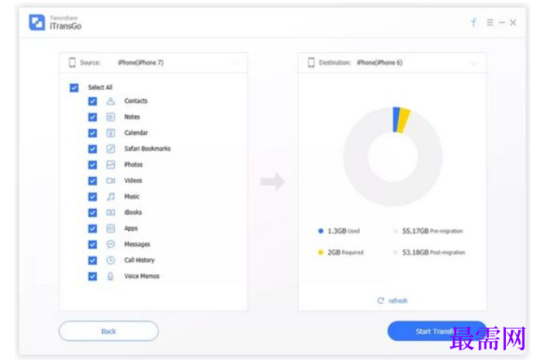Click the blue 1.3GB Used legend dot

(321, 231)
